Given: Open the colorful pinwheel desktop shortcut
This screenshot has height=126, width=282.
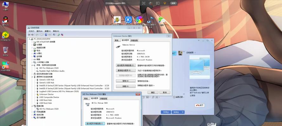Looking at the screenshot, I should coord(139,20).
